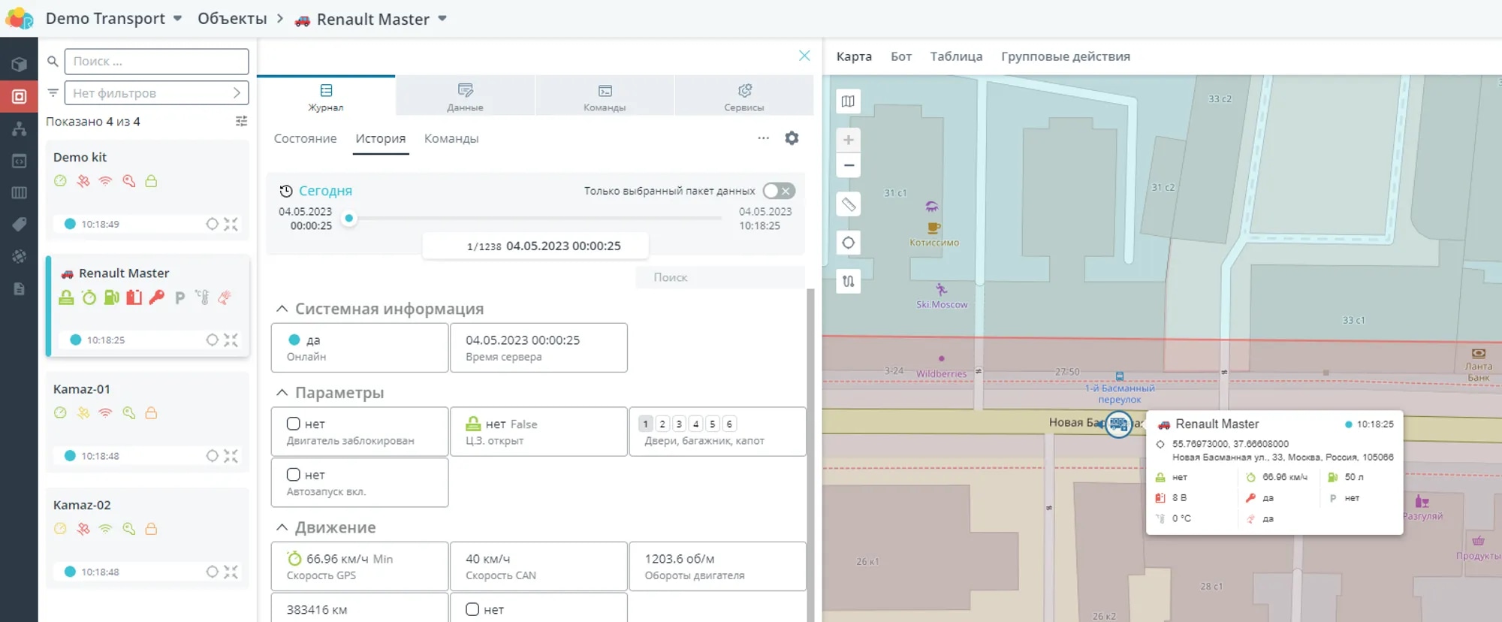Check the 'Автозапуск вкл.' checkbox
1502x622 pixels.
294,475
